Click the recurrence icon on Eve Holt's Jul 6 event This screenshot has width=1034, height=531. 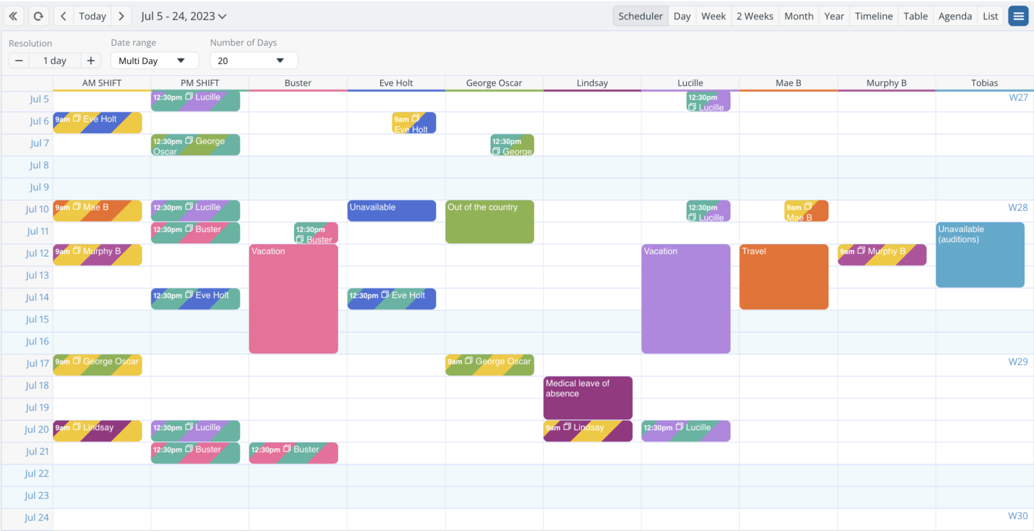point(415,118)
